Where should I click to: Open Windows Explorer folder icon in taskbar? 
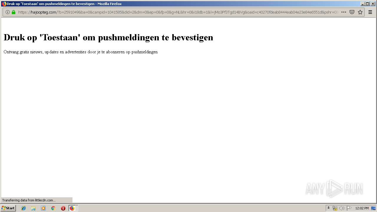pos(33,208)
